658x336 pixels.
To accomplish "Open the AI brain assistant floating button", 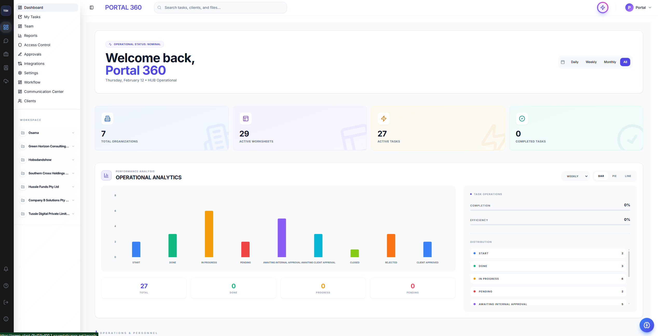I will point(647,325).
